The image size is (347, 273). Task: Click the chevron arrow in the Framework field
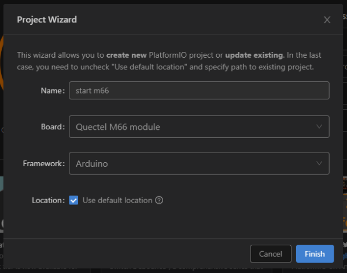[x=319, y=163]
